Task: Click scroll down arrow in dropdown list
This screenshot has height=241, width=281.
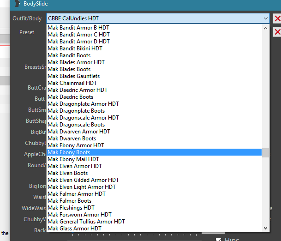Action: [265, 228]
